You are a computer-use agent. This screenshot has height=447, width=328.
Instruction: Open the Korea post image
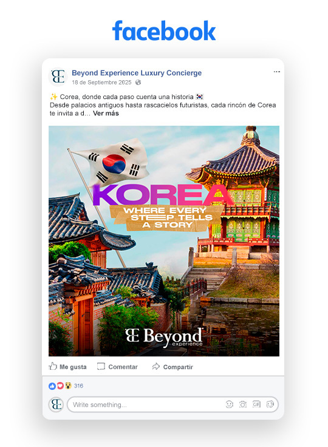click(x=164, y=241)
